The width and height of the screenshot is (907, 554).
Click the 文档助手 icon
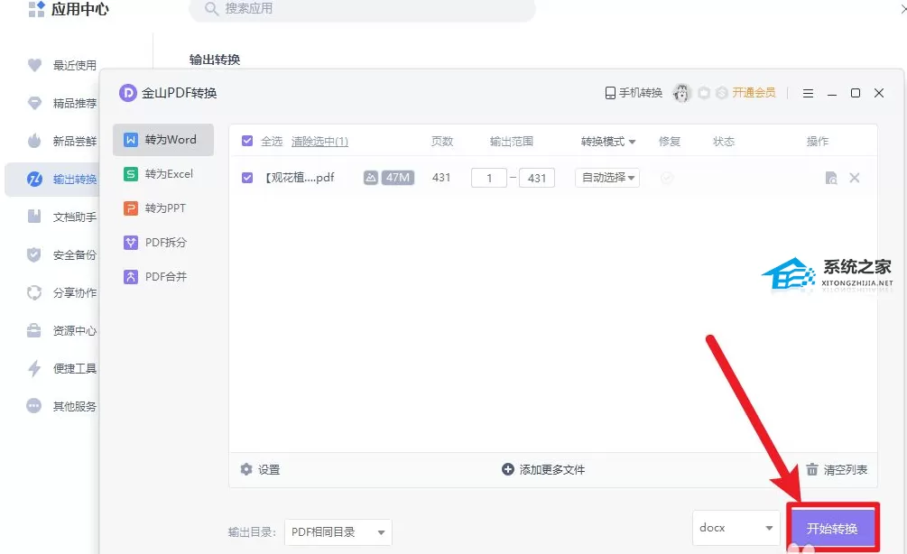pos(34,217)
